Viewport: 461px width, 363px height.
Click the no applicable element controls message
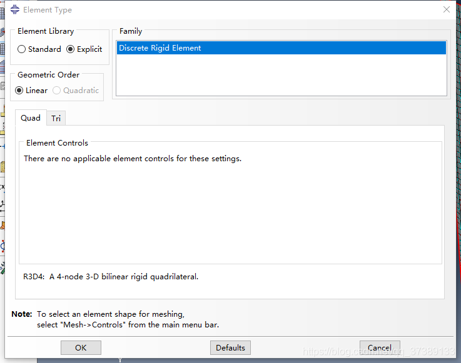coord(133,159)
